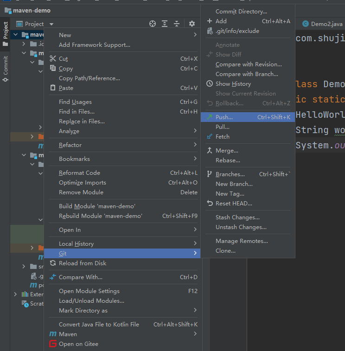Select Unstash Changes... option

pos(248,227)
